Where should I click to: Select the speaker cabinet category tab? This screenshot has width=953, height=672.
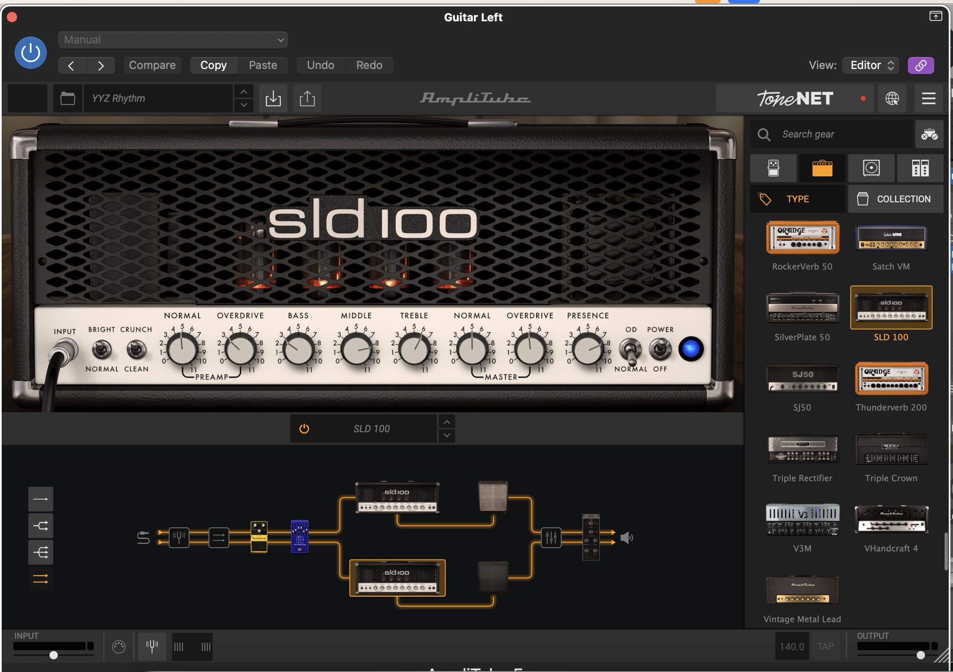[x=871, y=168]
